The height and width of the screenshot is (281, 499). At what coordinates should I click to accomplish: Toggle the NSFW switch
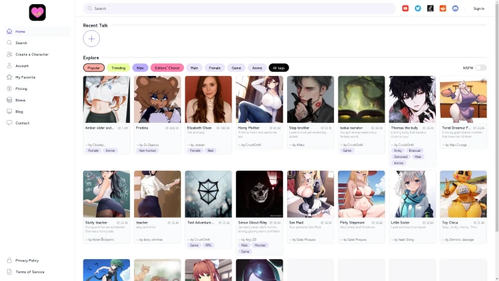point(481,68)
